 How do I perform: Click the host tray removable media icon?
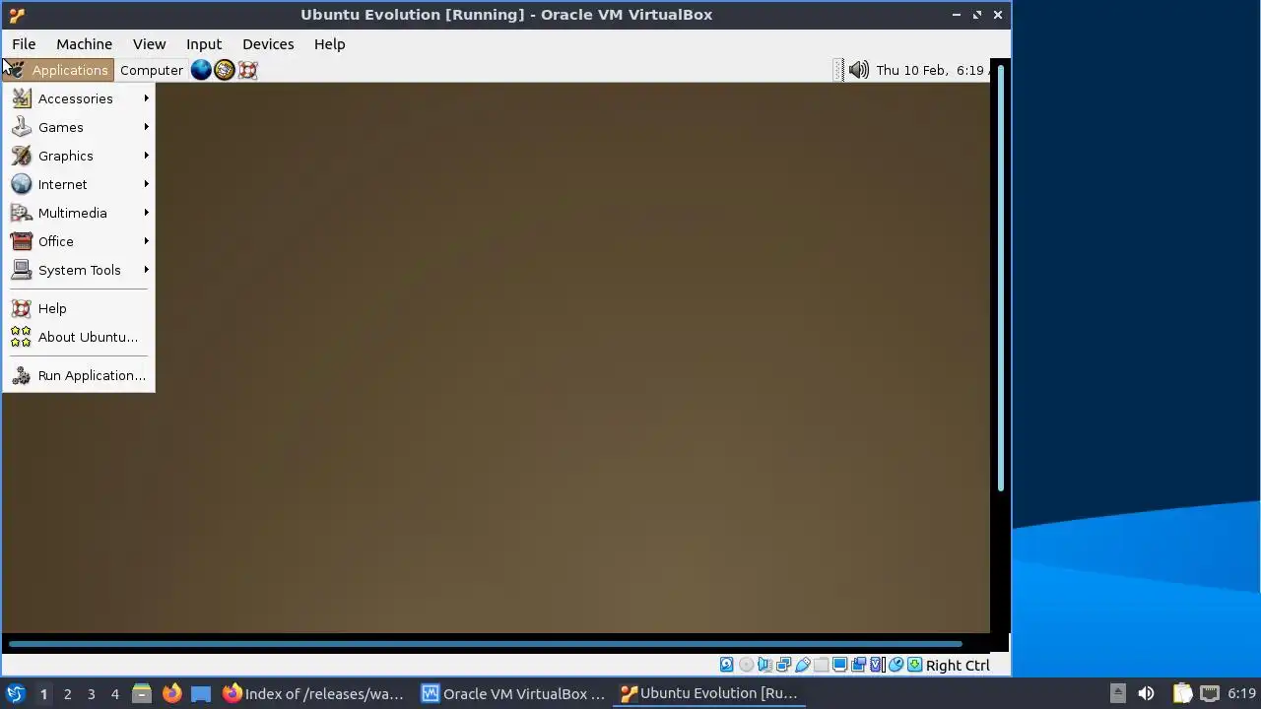click(1117, 693)
